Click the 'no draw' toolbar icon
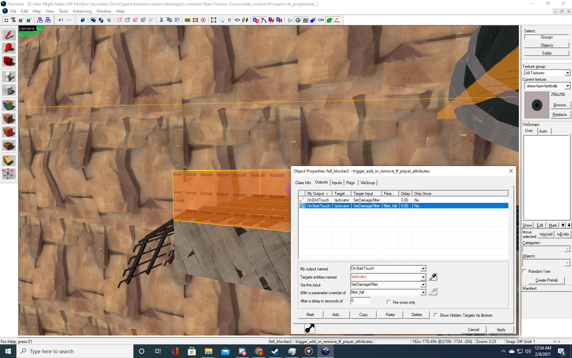The height and width of the screenshot is (358, 572). point(337,20)
